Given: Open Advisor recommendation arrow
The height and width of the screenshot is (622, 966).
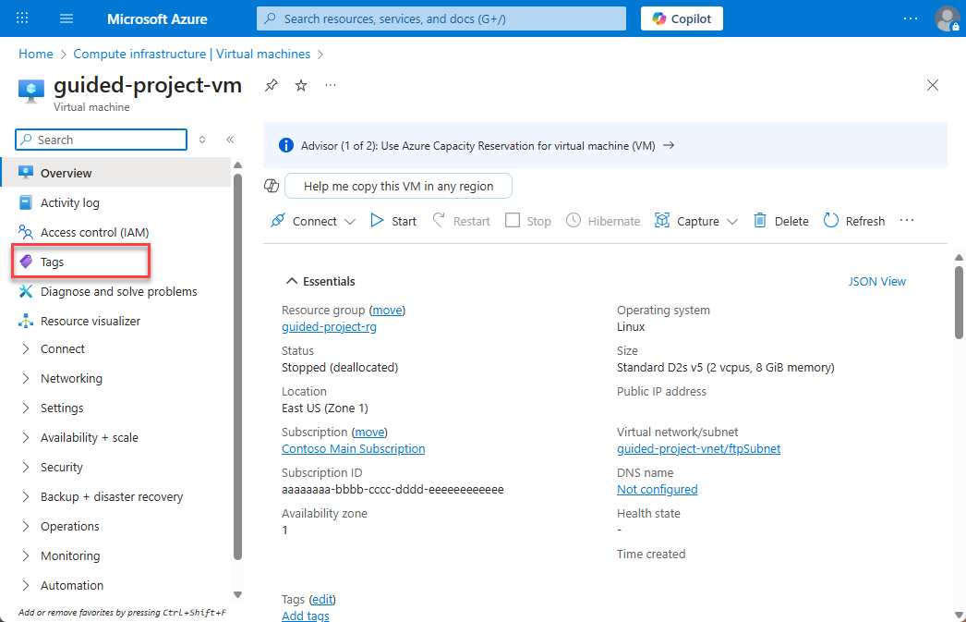Looking at the screenshot, I should [669, 145].
